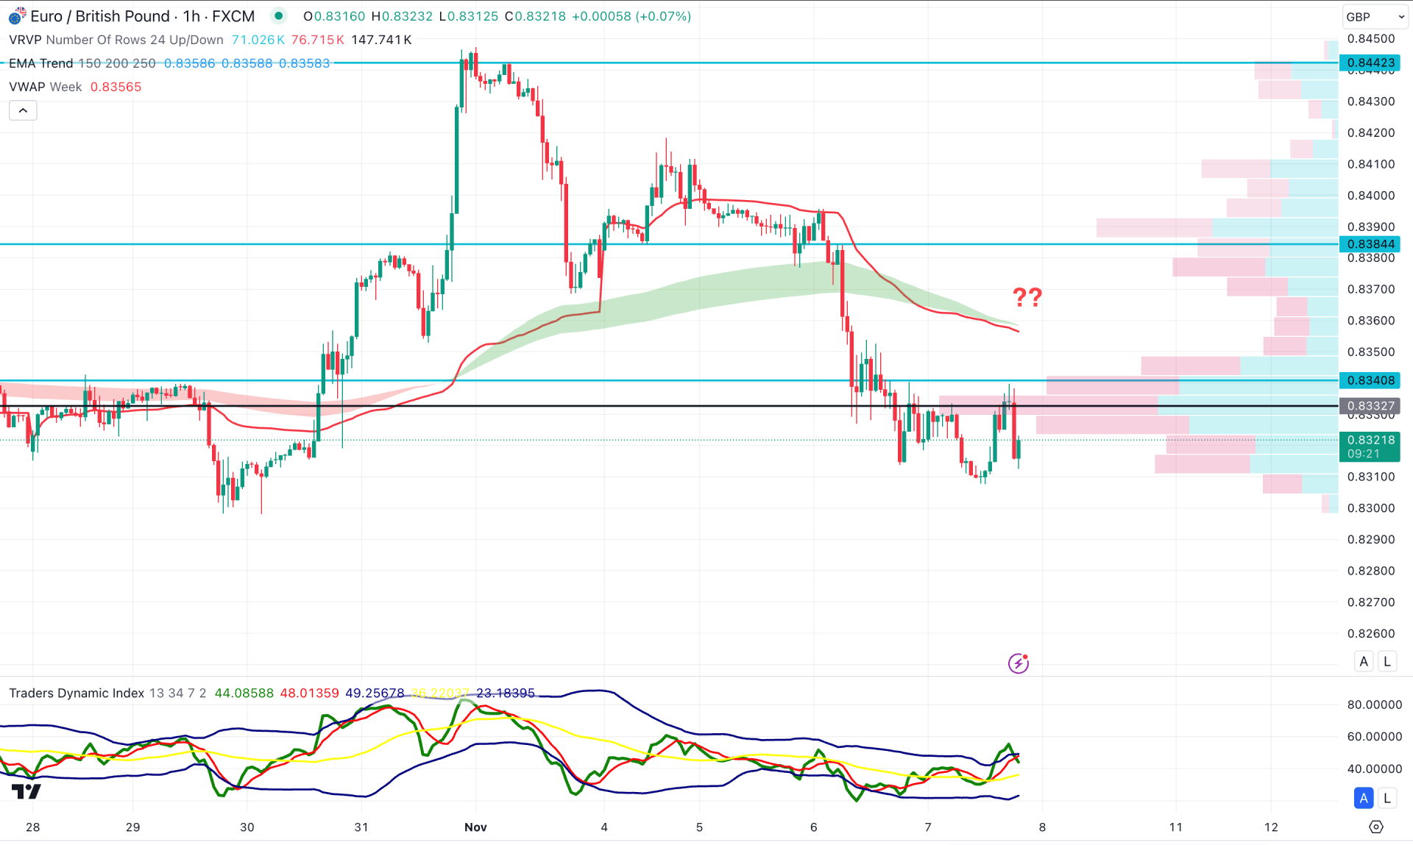Open chart settings gear icon
1413x845 pixels.
tap(1375, 827)
